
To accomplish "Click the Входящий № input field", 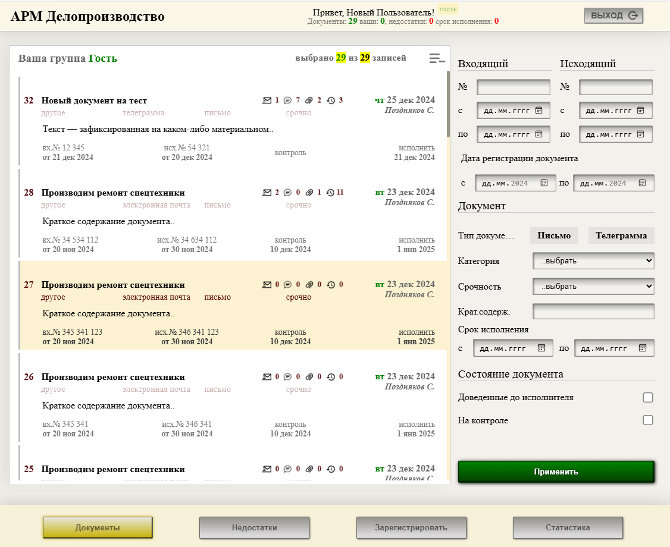I will click(513, 87).
